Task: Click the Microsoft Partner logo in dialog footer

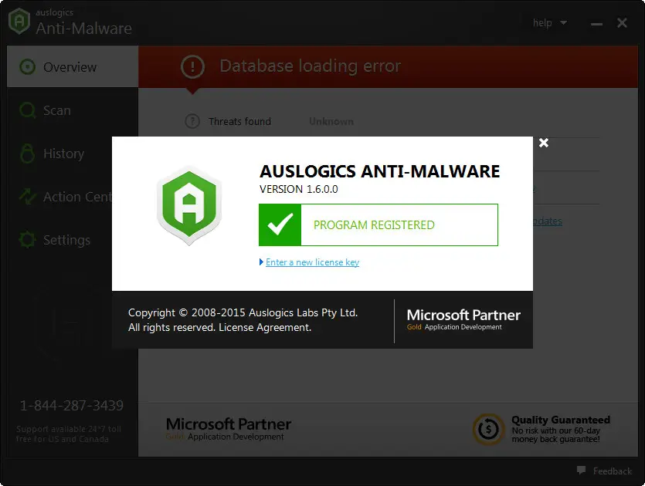Action: 463,319
